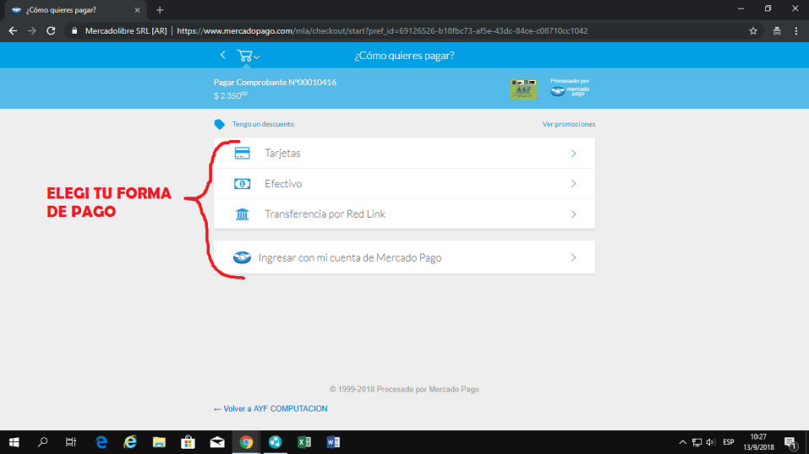Viewport: 809px width, 454px height.
Task: Open the volume control tray icon
Action: click(711, 442)
